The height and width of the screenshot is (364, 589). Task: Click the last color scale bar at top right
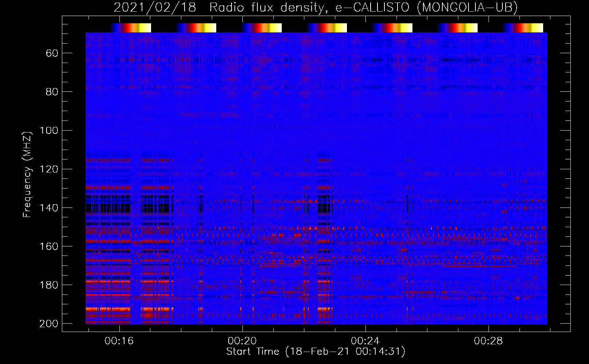click(523, 28)
